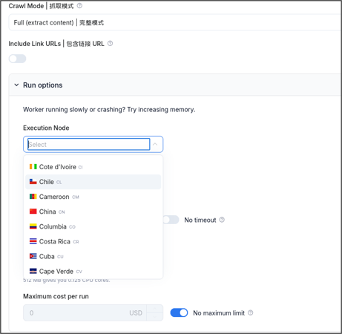Choose Costa Rica from the dropdown
The height and width of the screenshot is (334, 342).
(x=93, y=241)
